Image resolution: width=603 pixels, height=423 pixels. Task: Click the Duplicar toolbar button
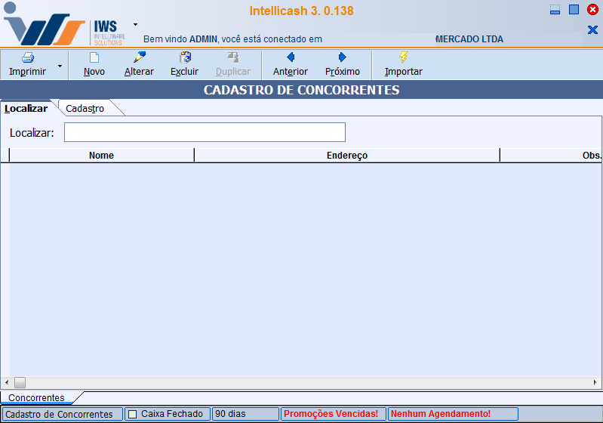233,65
